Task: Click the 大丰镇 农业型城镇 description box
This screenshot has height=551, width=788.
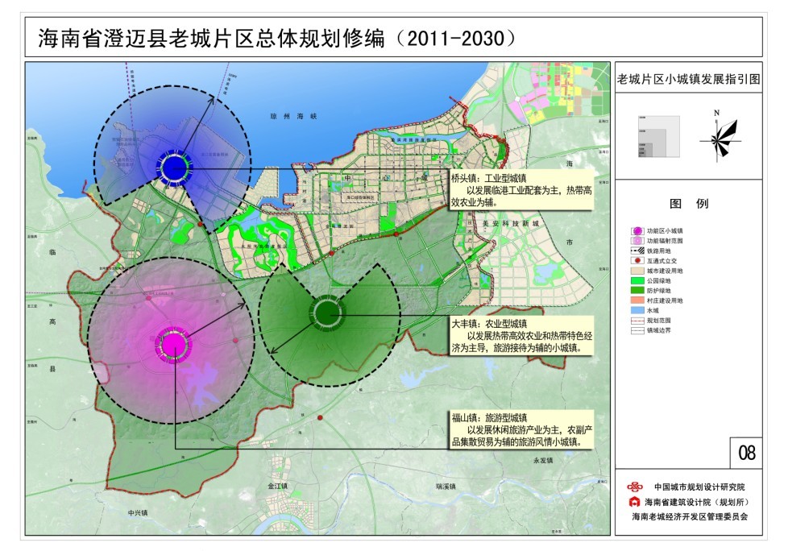Action: point(520,334)
